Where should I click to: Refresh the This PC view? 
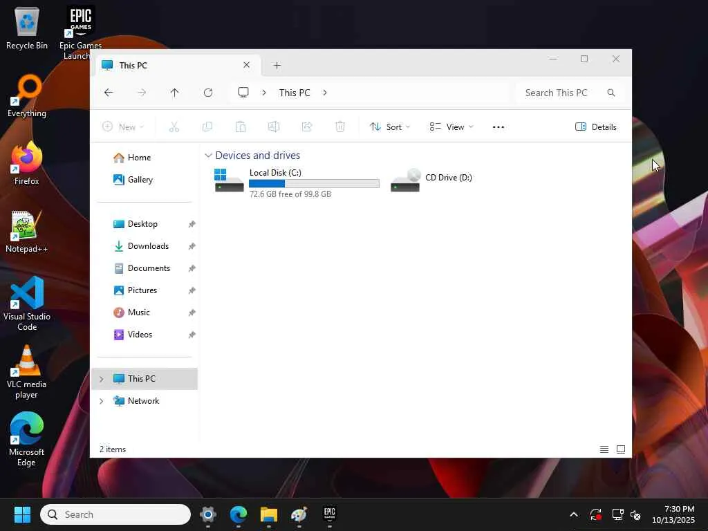pos(208,93)
